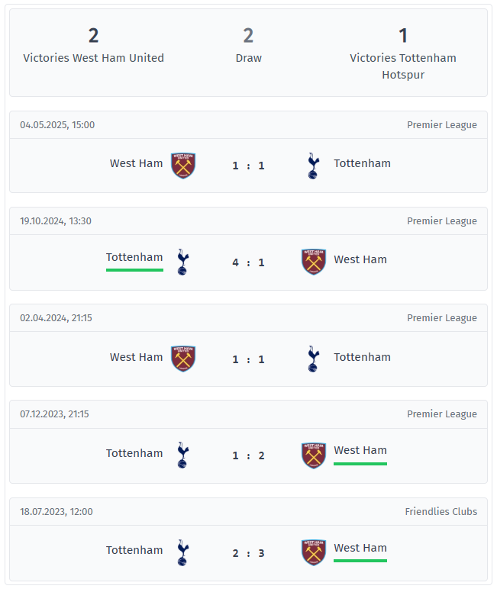Click Tottenham cockerel logo in 04.05.2025 match
Image resolution: width=497 pixels, height=589 pixels.
point(313,166)
